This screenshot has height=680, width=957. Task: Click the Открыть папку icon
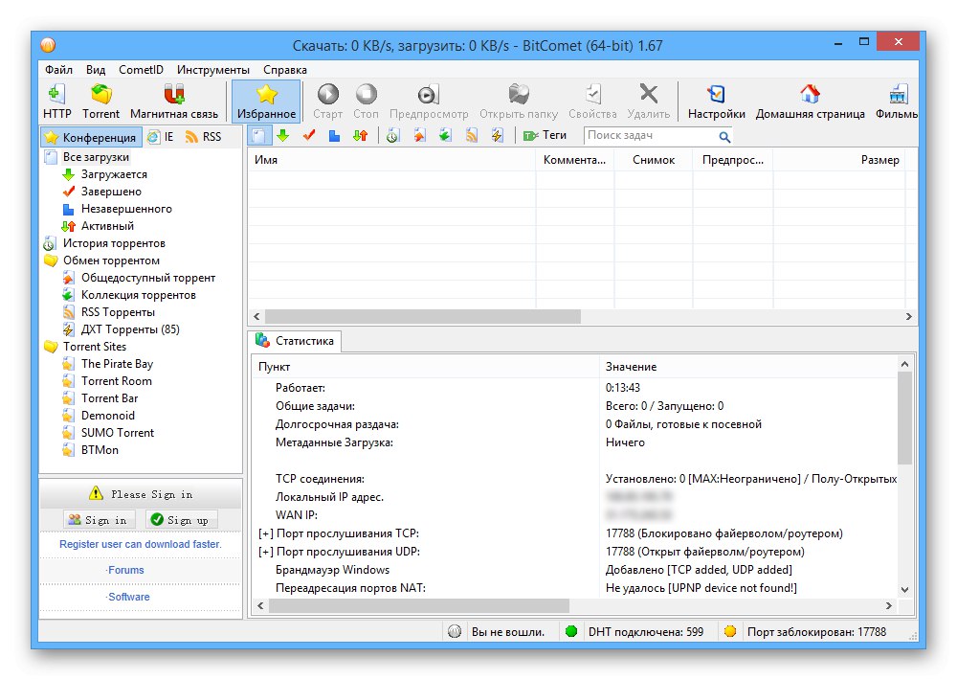click(519, 95)
